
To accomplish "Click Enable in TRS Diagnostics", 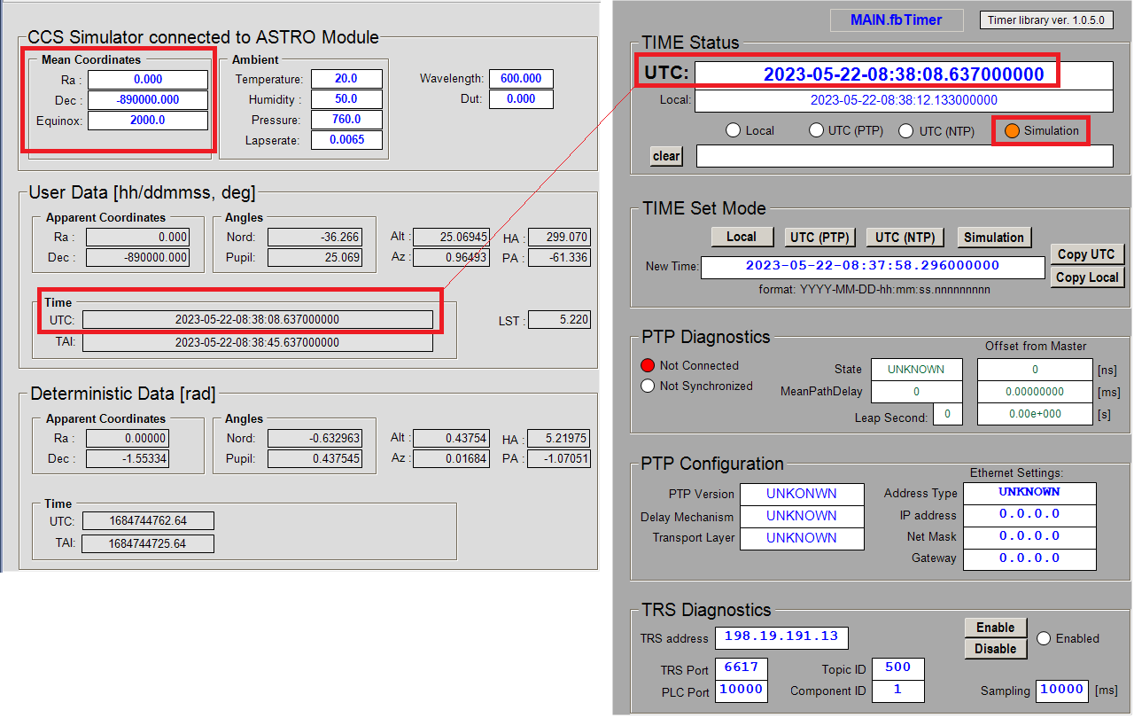I will (x=995, y=627).
